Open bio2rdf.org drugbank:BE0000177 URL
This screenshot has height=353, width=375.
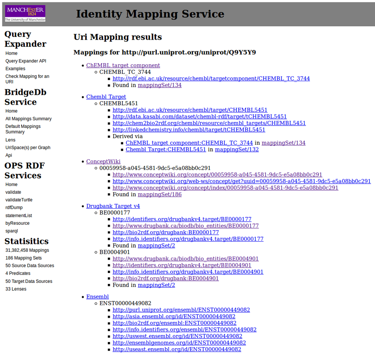[166, 232]
